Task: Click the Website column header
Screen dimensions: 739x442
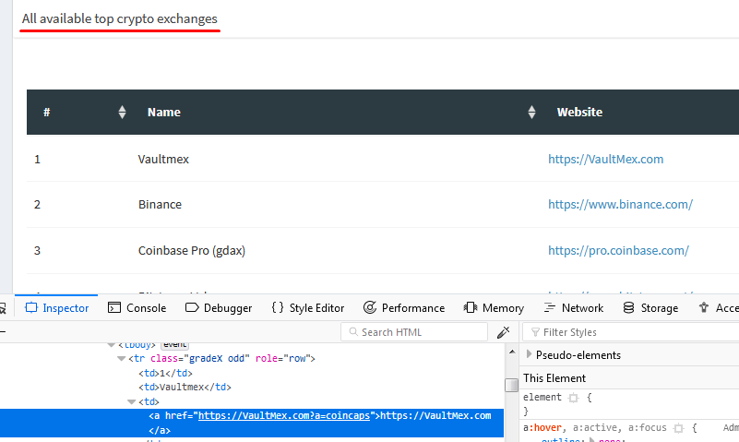Action: [x=579, y=113]
